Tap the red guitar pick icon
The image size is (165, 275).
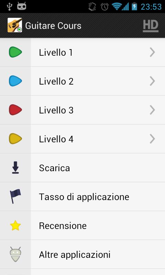click(15, 110)
